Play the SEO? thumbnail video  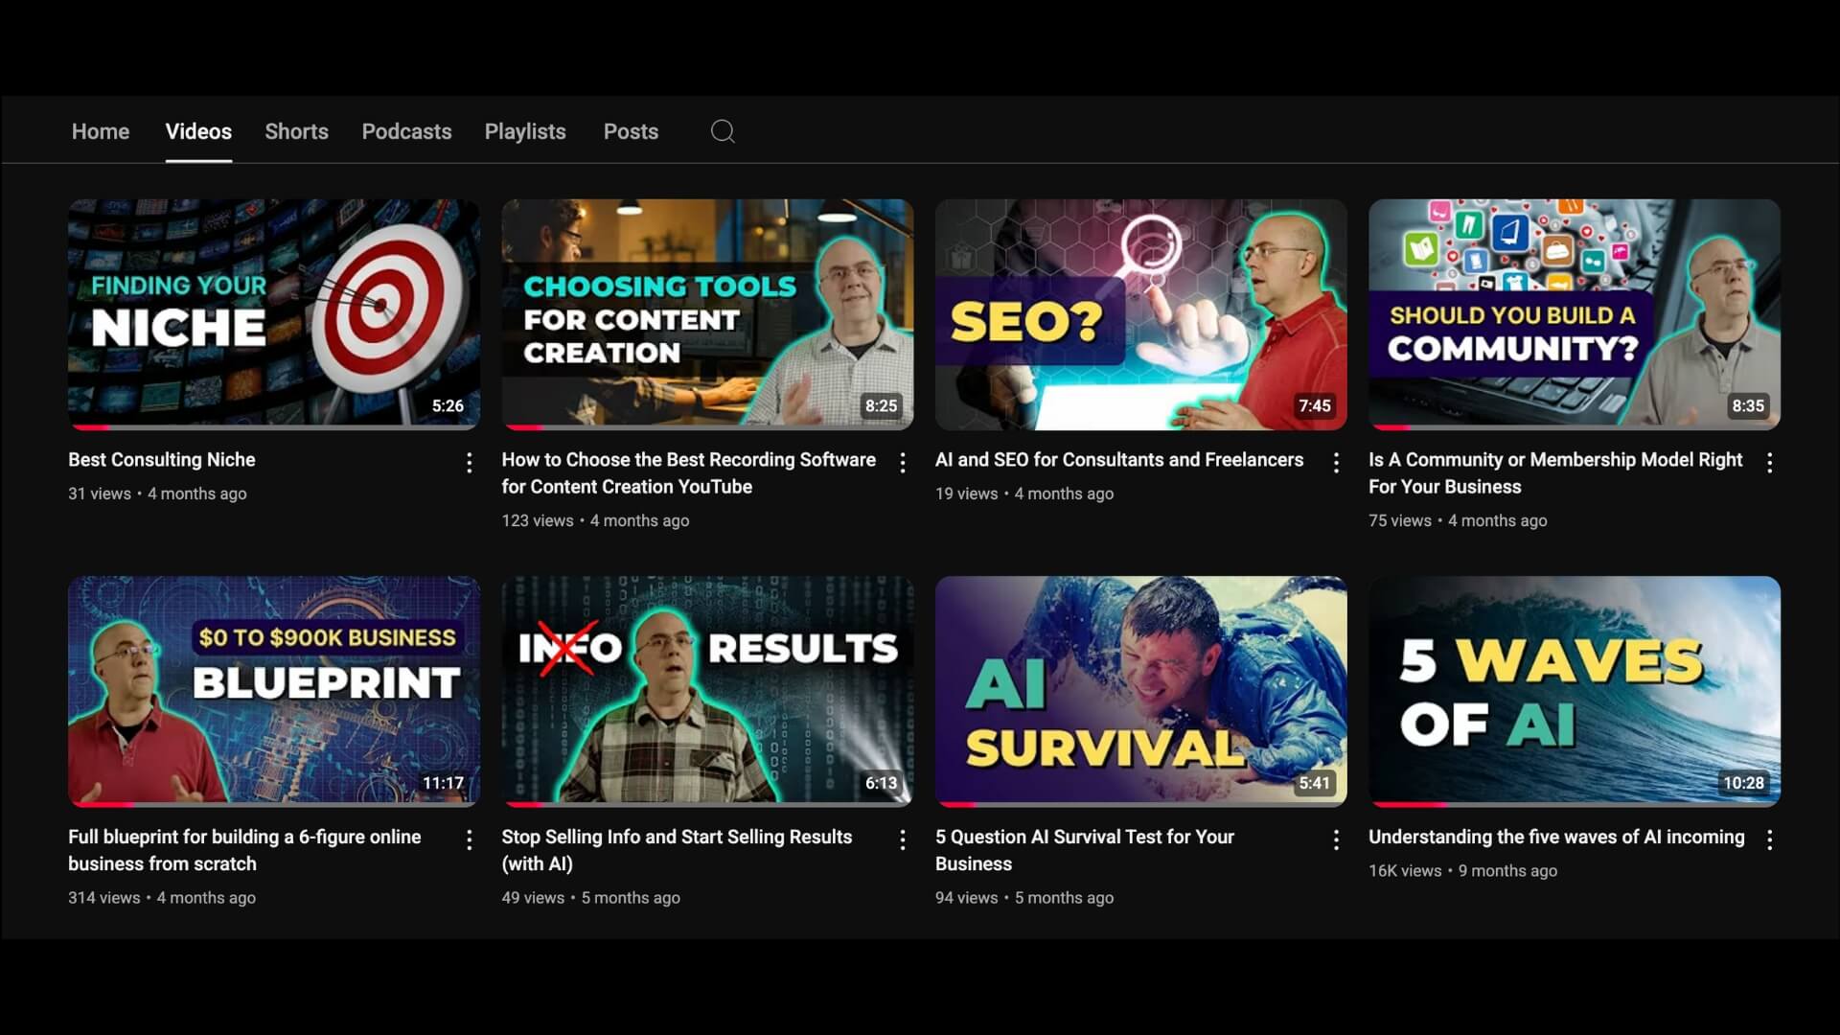pos(1141,314)
